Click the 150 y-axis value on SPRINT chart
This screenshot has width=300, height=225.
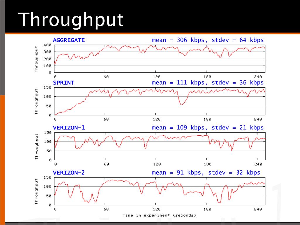(x=47, y=87)
